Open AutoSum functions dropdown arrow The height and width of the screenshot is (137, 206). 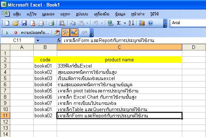point(125,23)
